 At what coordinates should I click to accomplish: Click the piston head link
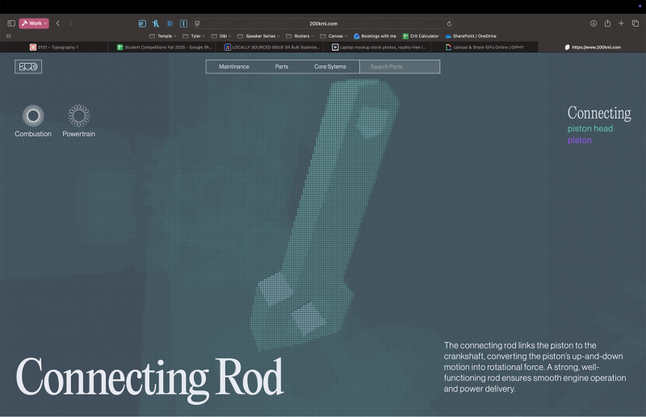(589, 128)
